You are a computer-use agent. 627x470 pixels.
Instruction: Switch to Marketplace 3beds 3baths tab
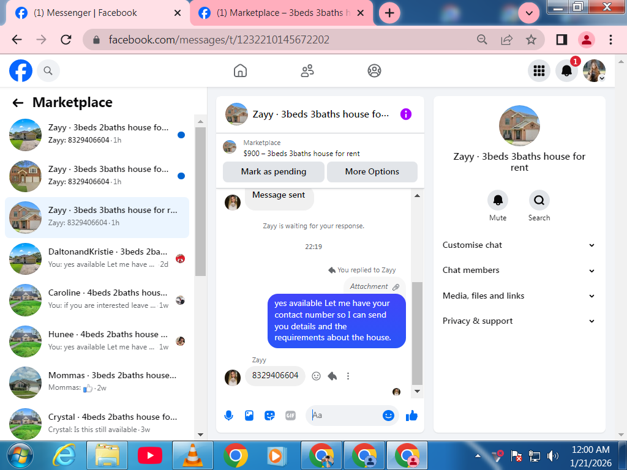(276, 13)
